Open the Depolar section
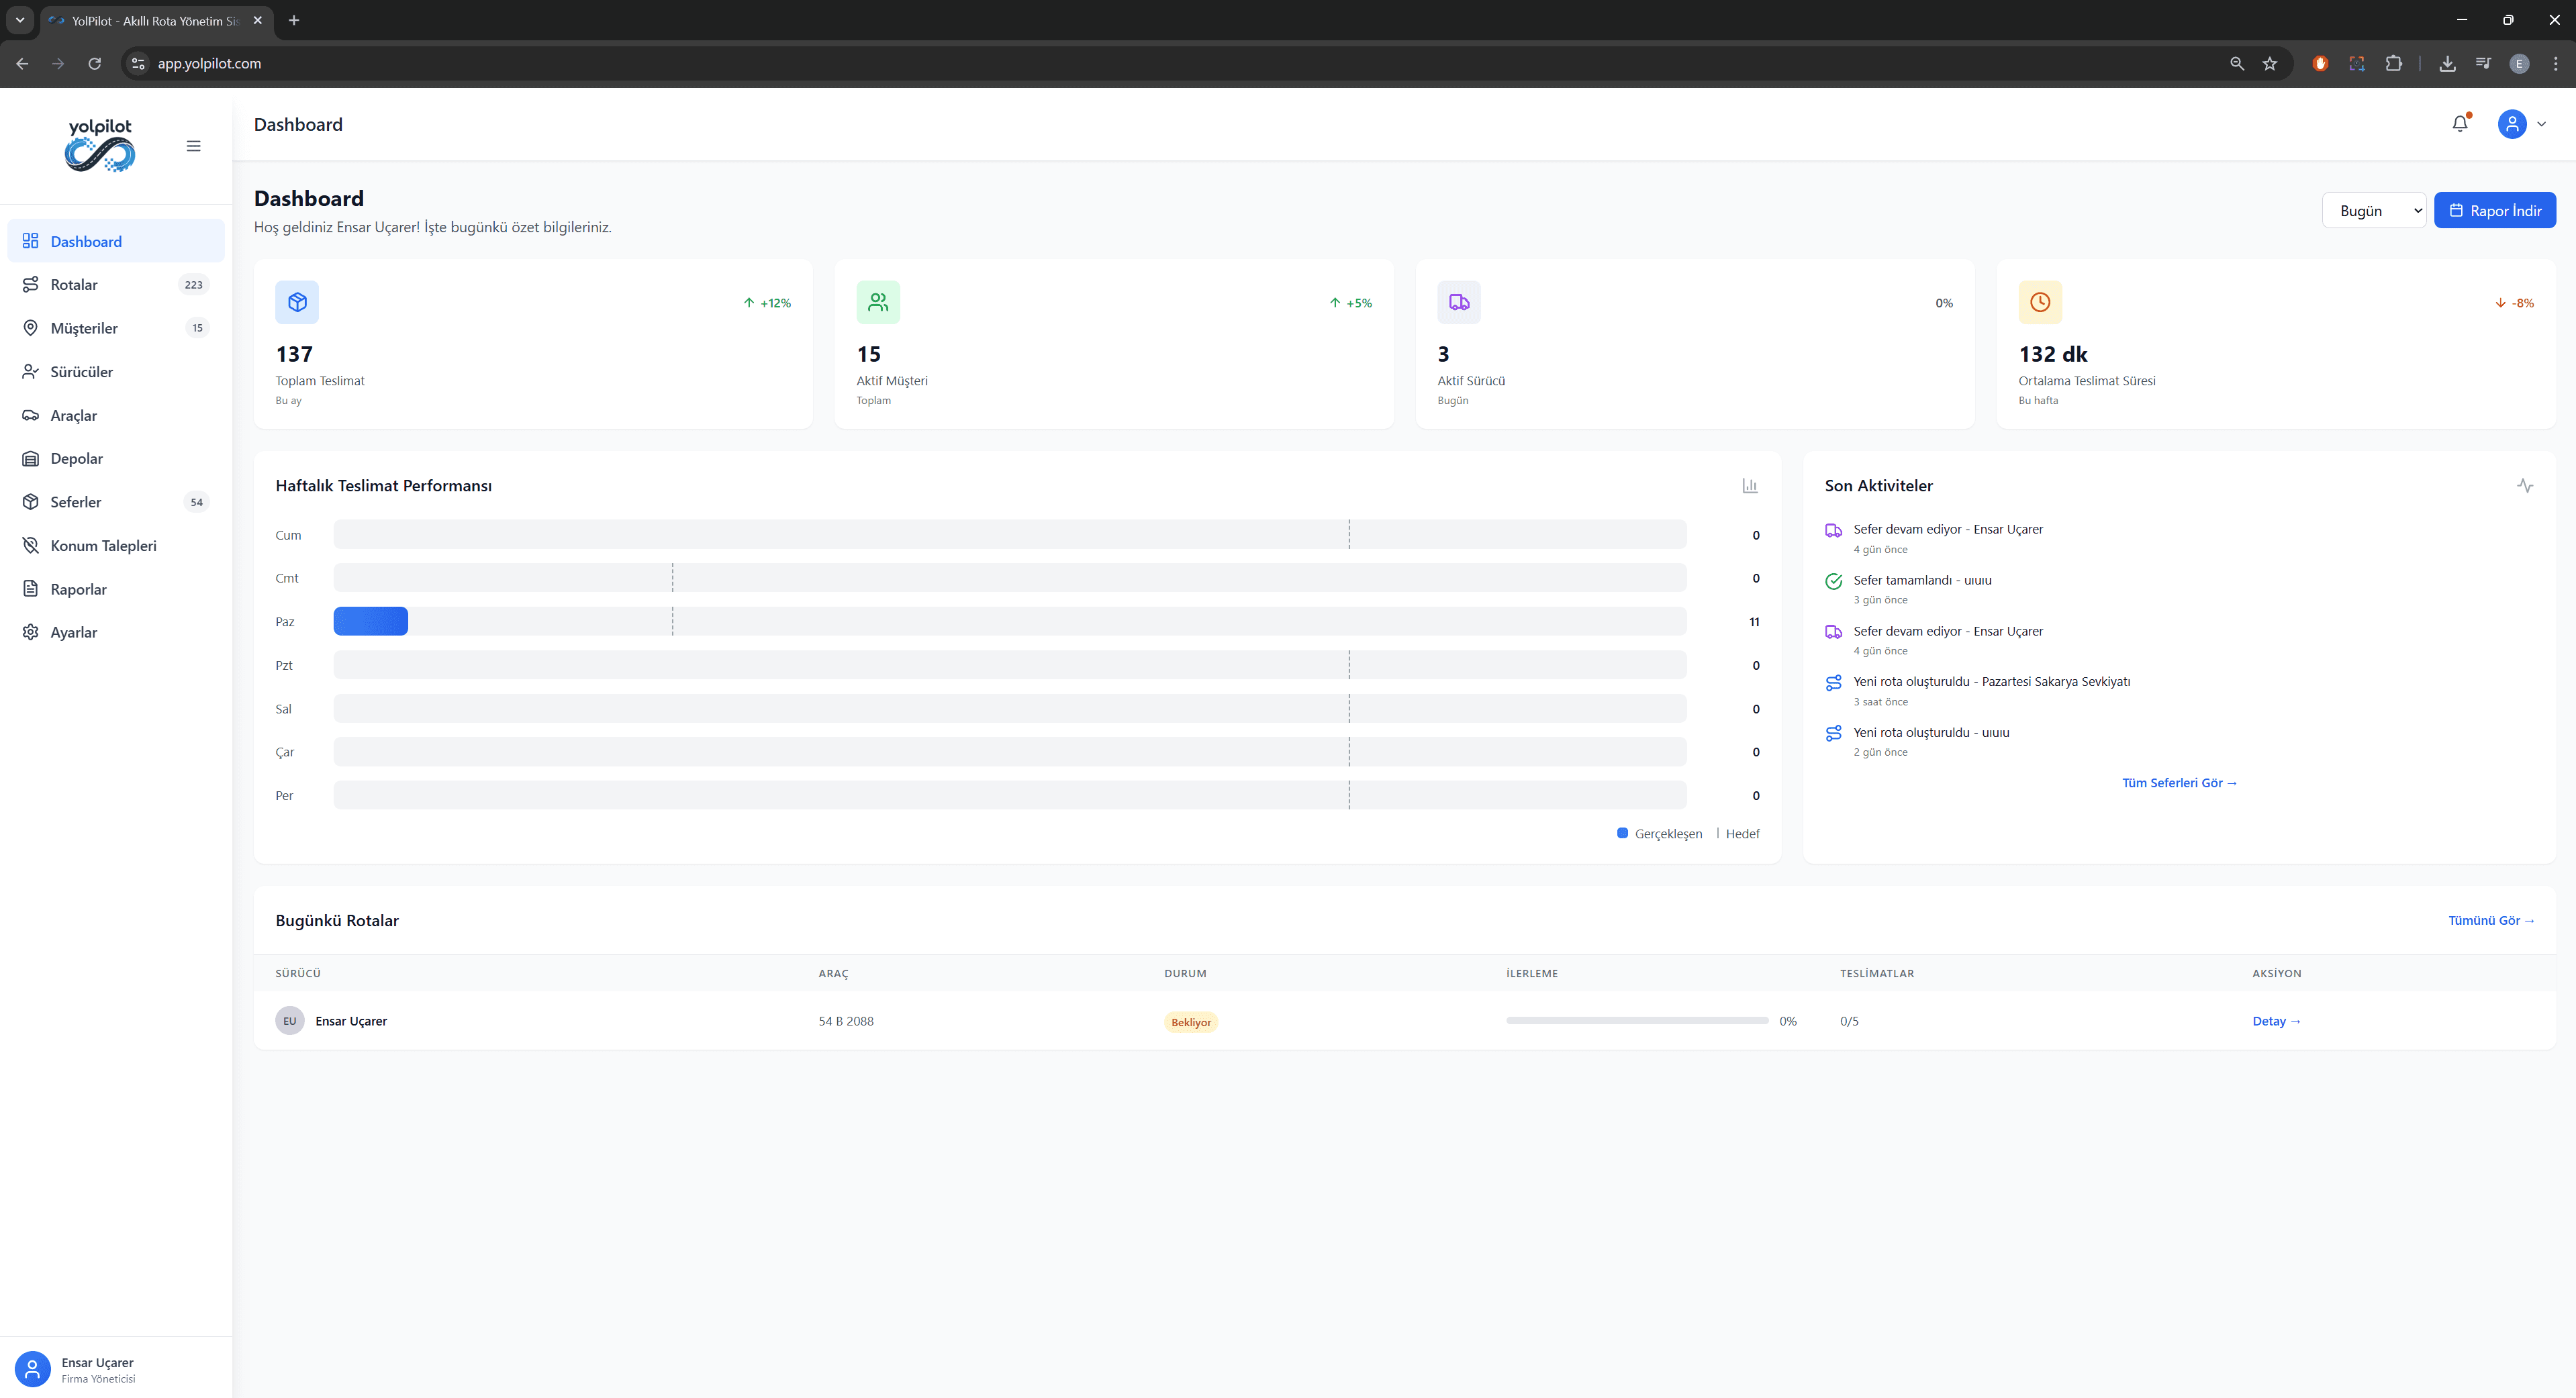Image resolution: width=2576 pixels, height=1398 pixels. 76,458
